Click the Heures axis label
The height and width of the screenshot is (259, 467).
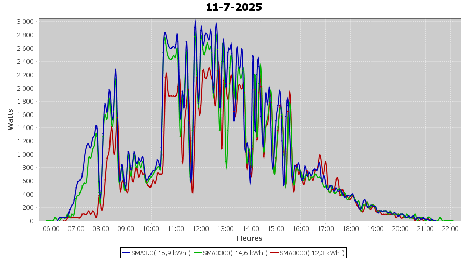point(249,238)
